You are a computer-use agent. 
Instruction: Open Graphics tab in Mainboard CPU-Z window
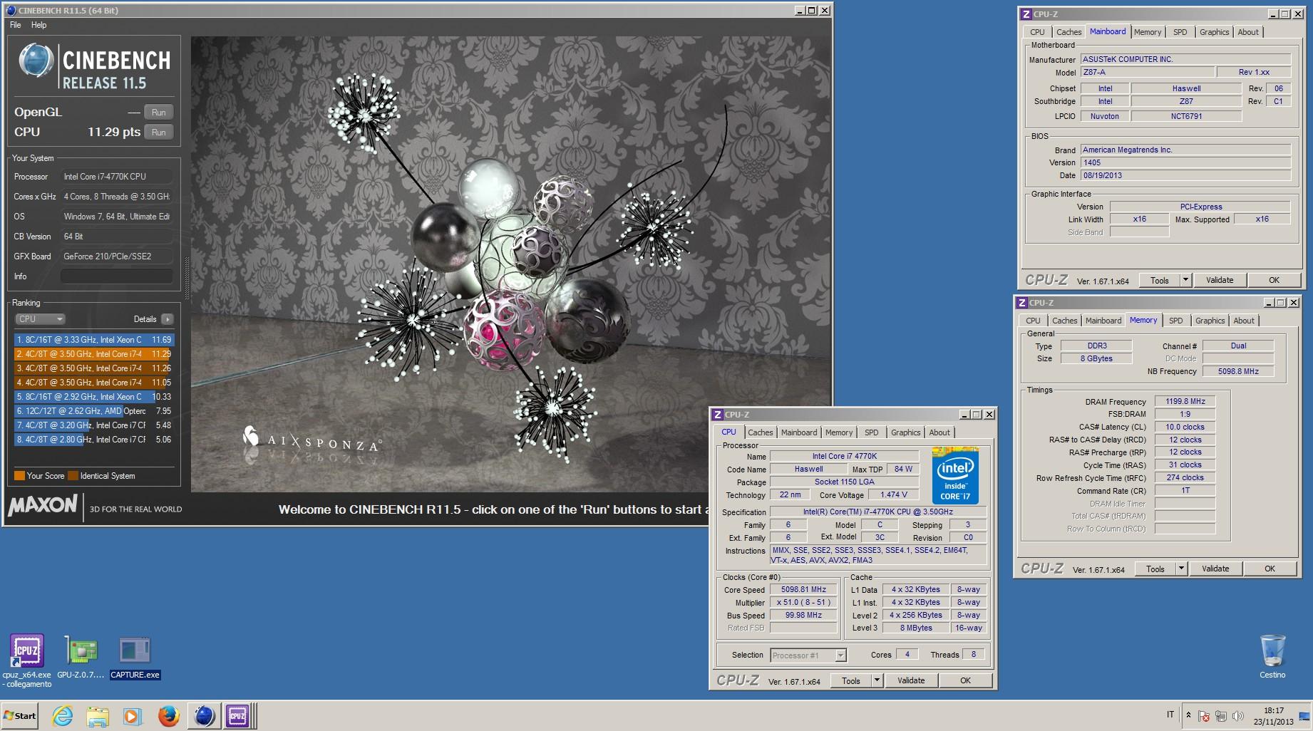1214,32
